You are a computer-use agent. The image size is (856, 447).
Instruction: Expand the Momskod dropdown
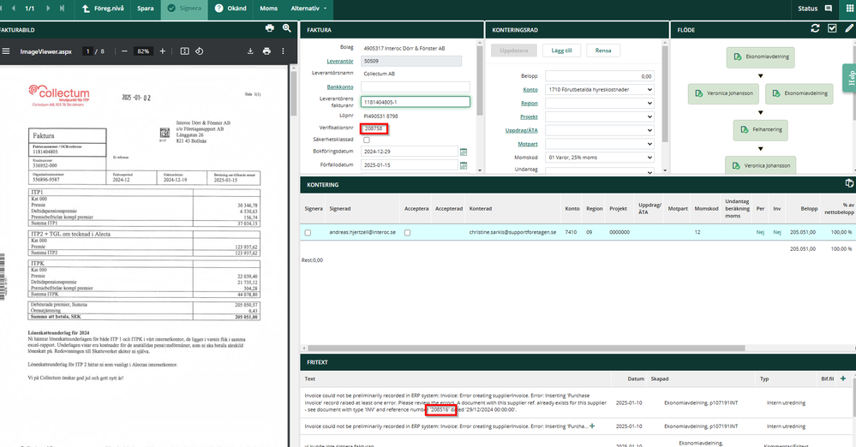pos(598,158)
